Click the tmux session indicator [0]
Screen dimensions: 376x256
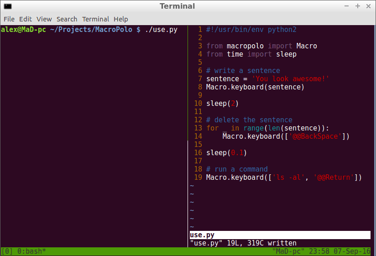7,251
